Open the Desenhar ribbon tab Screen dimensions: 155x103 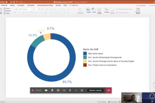tap(4, 5)
